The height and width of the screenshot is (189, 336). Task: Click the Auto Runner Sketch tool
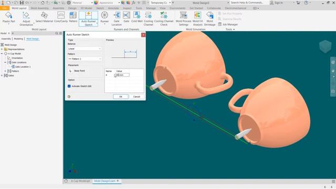click(89, 19)
